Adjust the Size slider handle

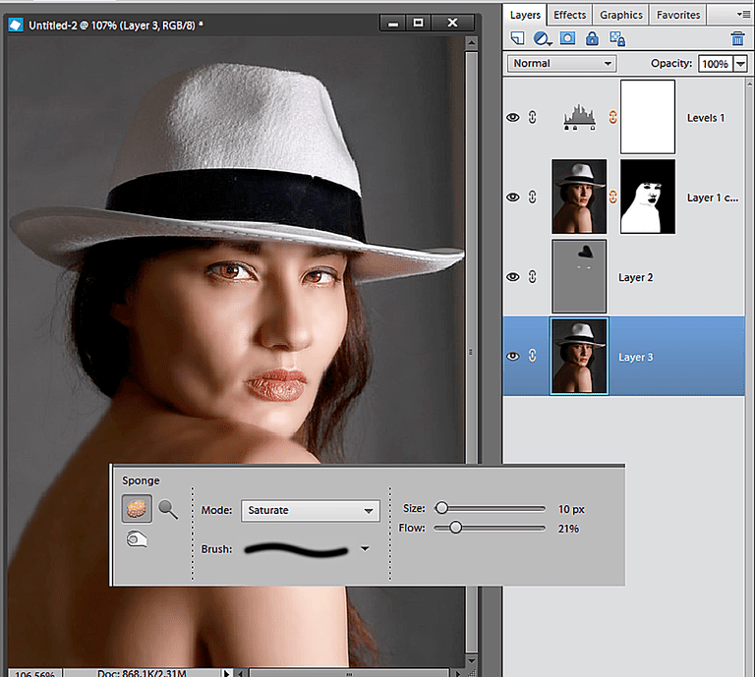click(x=441, y=508)
